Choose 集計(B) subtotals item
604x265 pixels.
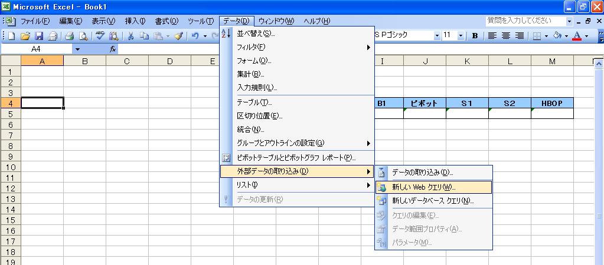[x=297, y=74]
